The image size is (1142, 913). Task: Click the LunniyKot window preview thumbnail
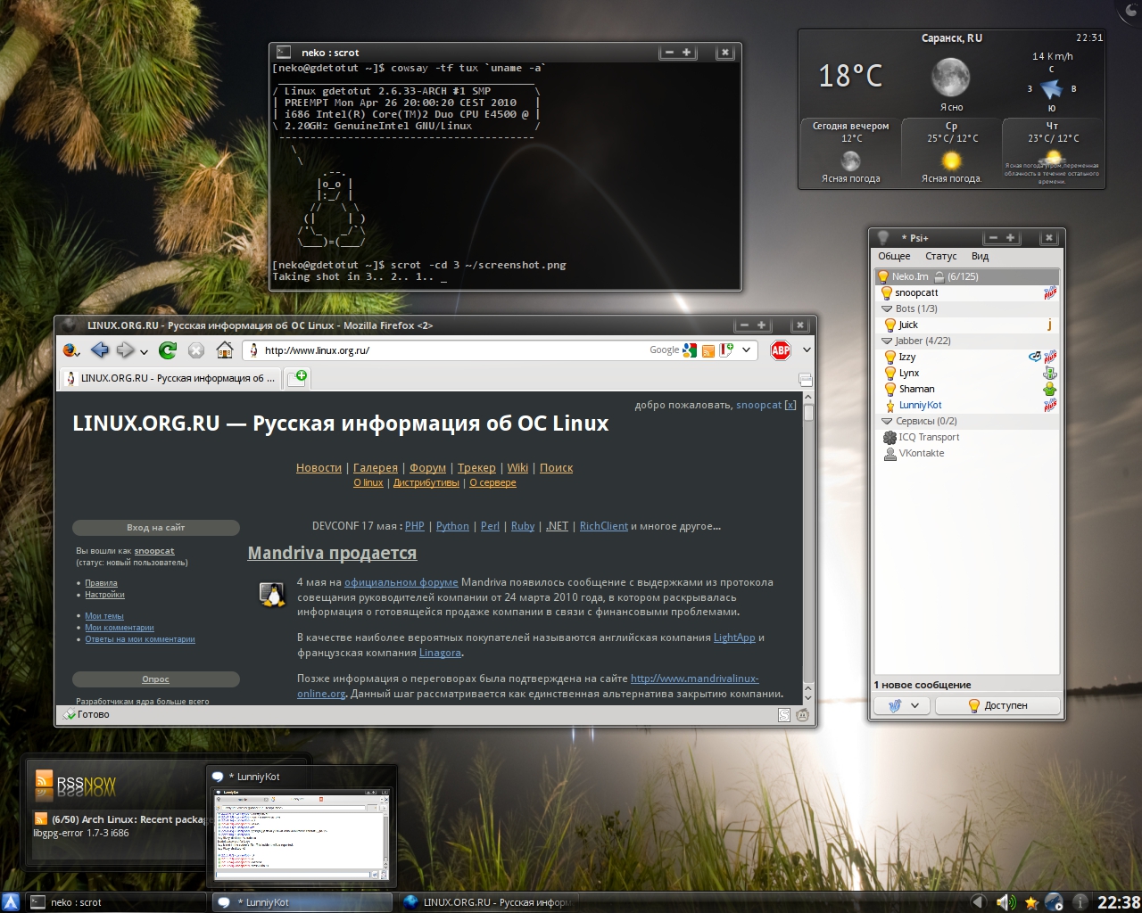click(302, 835)
